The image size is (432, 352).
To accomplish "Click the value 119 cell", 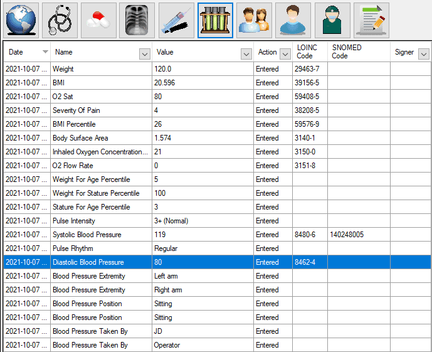I will pyautogui.click(x=203, y=234).
